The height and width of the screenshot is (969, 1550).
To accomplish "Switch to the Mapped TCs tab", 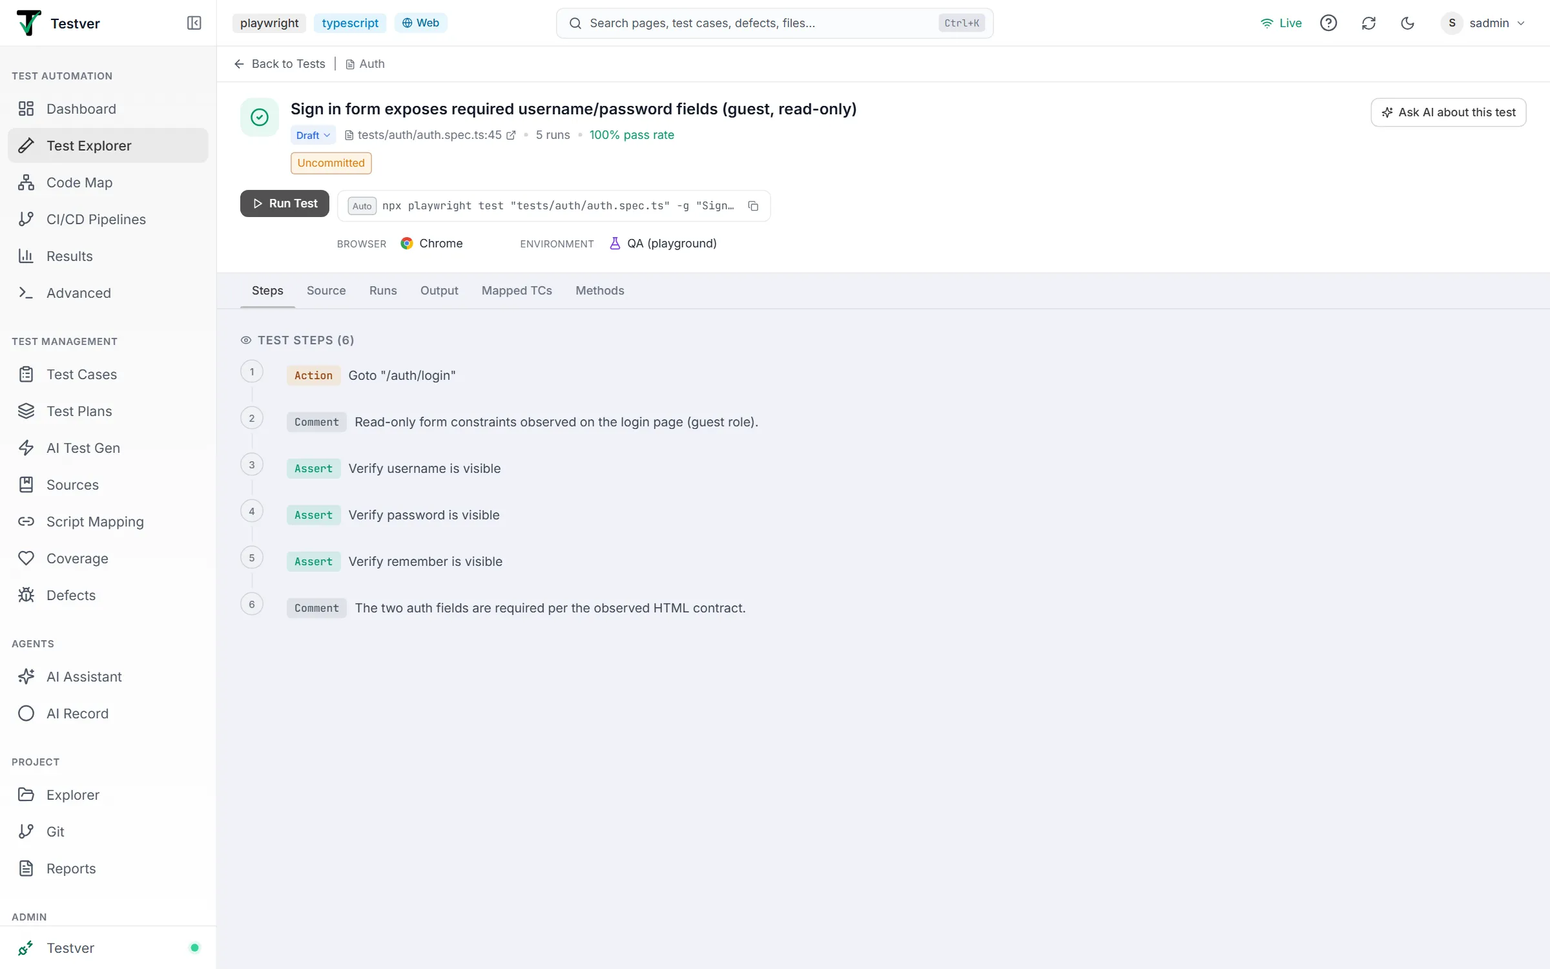I will [x=517, y=290].
